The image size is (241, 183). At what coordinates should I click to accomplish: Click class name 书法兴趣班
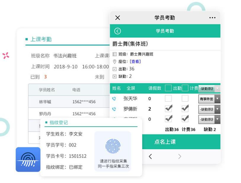click(x=65, y=56)
